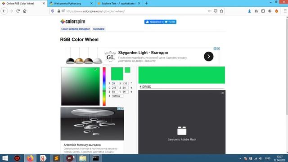This screenshot has width=288, height=162.
Task: Open File Explorer folder in taskbar
Action: (83, 158)
